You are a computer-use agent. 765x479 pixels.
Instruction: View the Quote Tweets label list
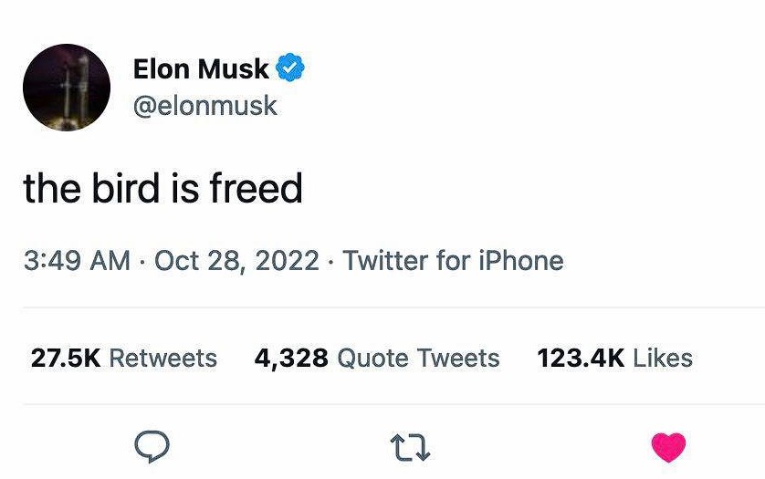(418, 358)
